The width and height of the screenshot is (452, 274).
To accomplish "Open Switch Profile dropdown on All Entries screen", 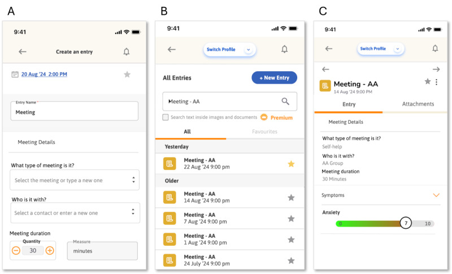I will (x=230, y=50).
